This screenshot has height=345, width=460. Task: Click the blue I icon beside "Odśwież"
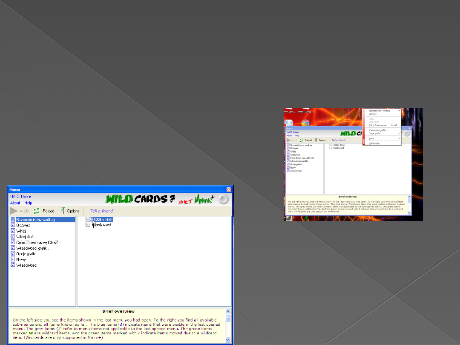click(x=14, y=224)
